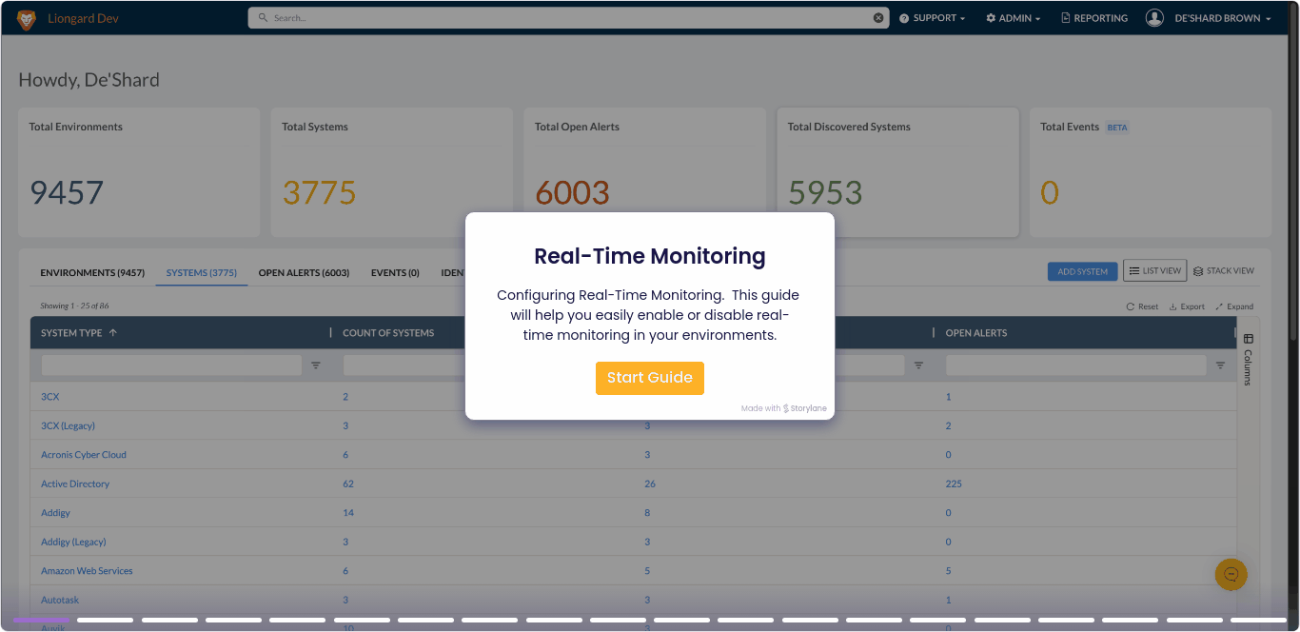
Task: Click the Total Events card
Action: pyautogui.click(x=1151, y=172)
